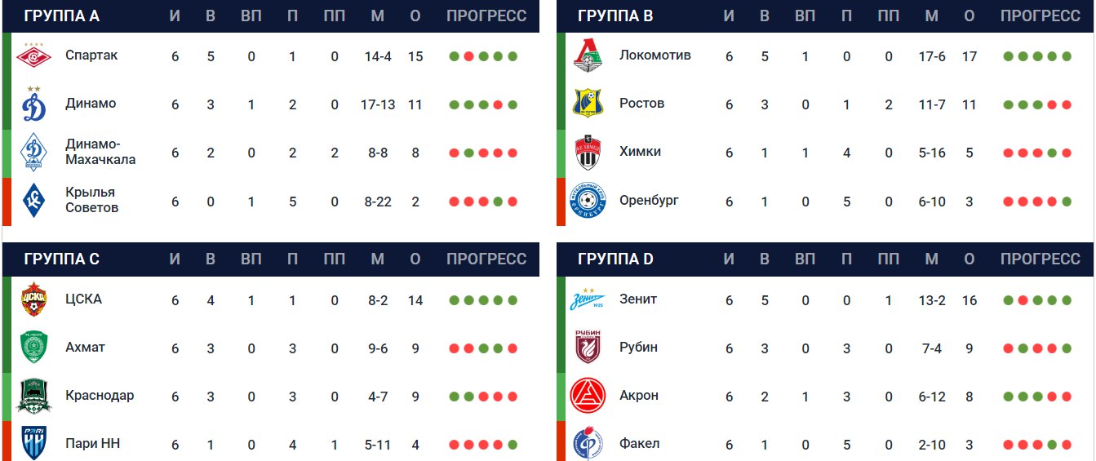Click the CSKA club logo
Screen dimensions: 1096x461
[33, 299]
